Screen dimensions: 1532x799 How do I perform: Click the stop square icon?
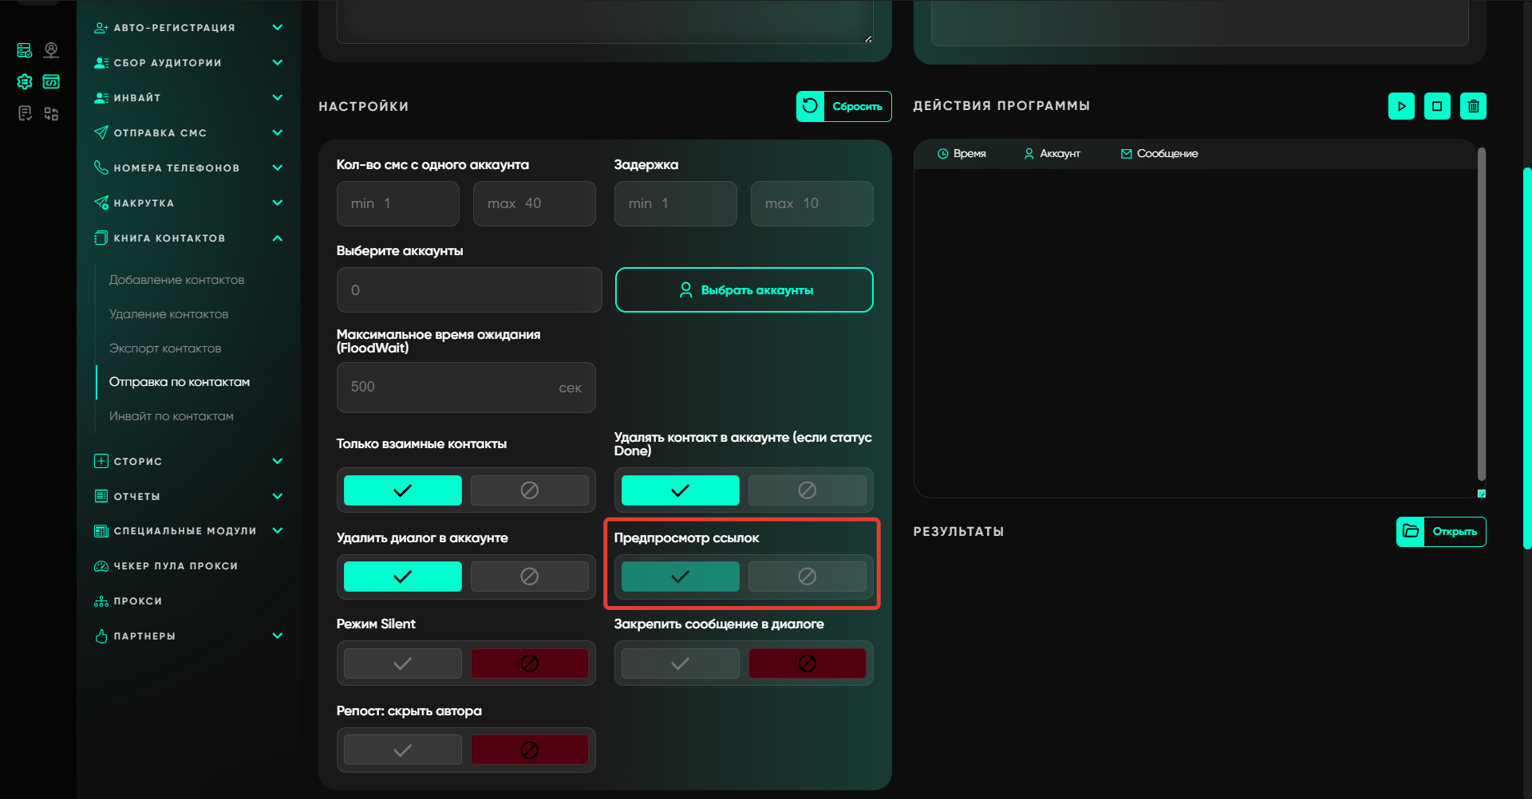pos(1437,106)
